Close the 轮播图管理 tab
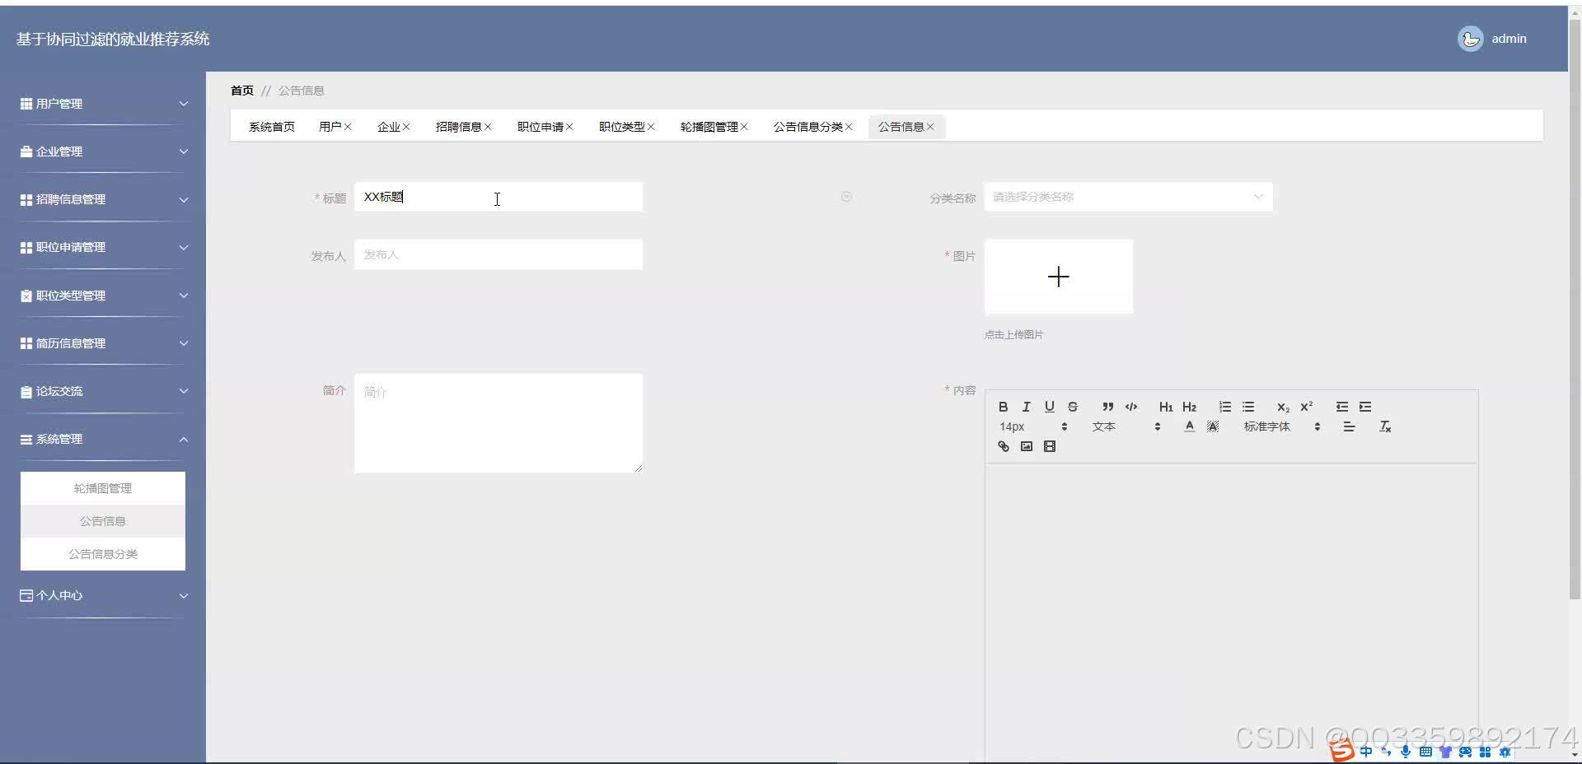 [x=744, y=127]
